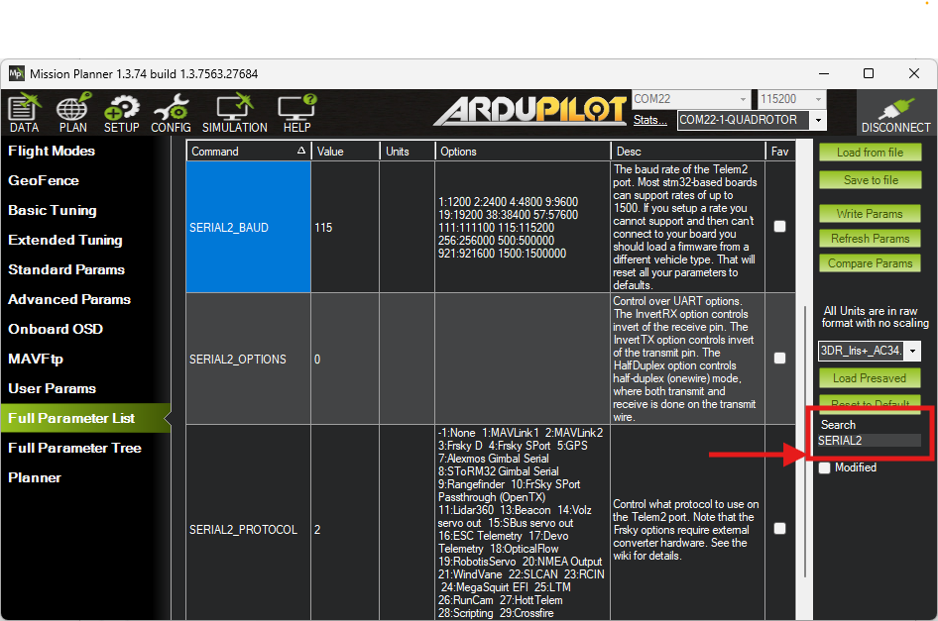Select Flight Modes in sidebar
938x621 pixels.
(52, 151)
